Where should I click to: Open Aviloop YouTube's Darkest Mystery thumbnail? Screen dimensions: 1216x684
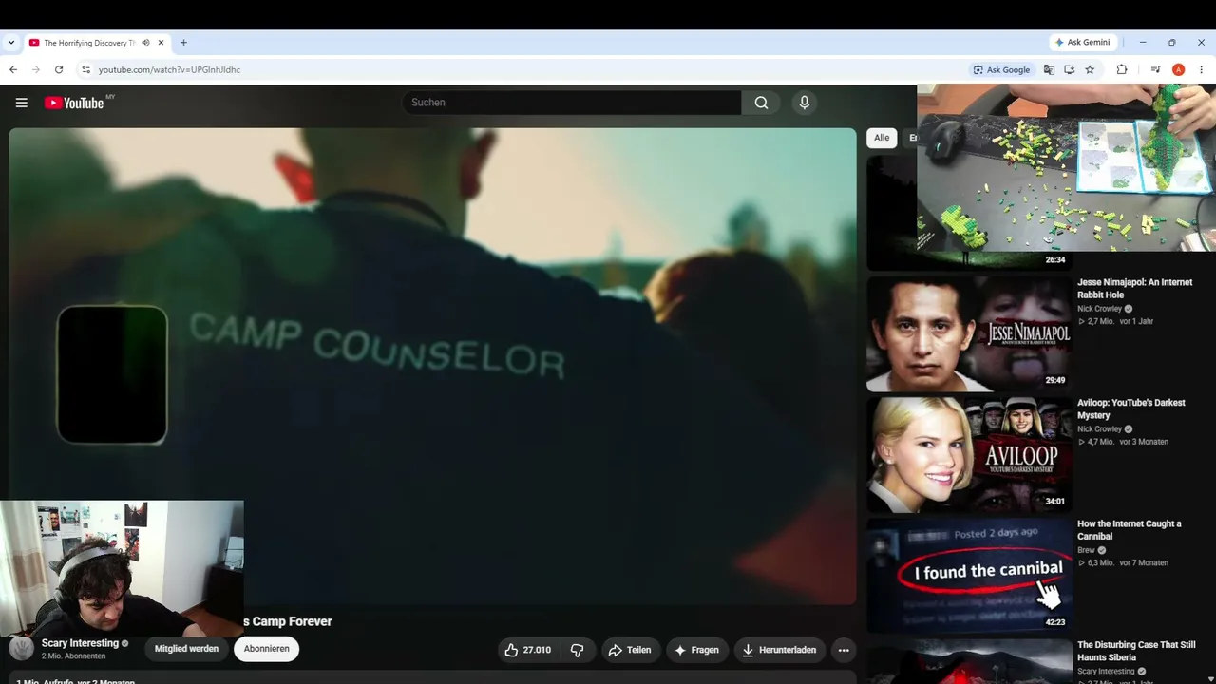click(x=969, y=454)
